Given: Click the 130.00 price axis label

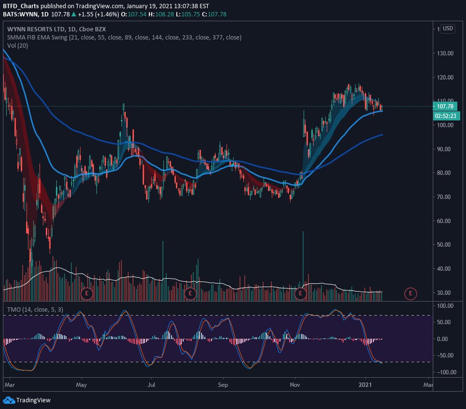Looking at the screenshot, I should (x=445, y=53).
